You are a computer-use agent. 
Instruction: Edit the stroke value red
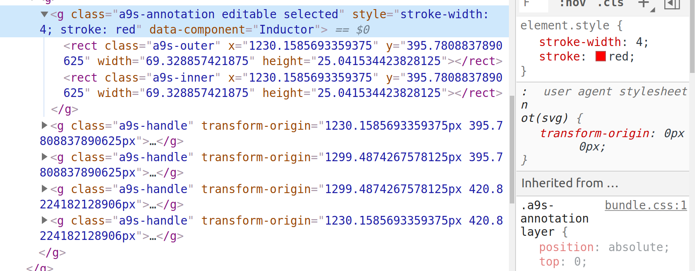pyautogui.click(x=621, y=56)
